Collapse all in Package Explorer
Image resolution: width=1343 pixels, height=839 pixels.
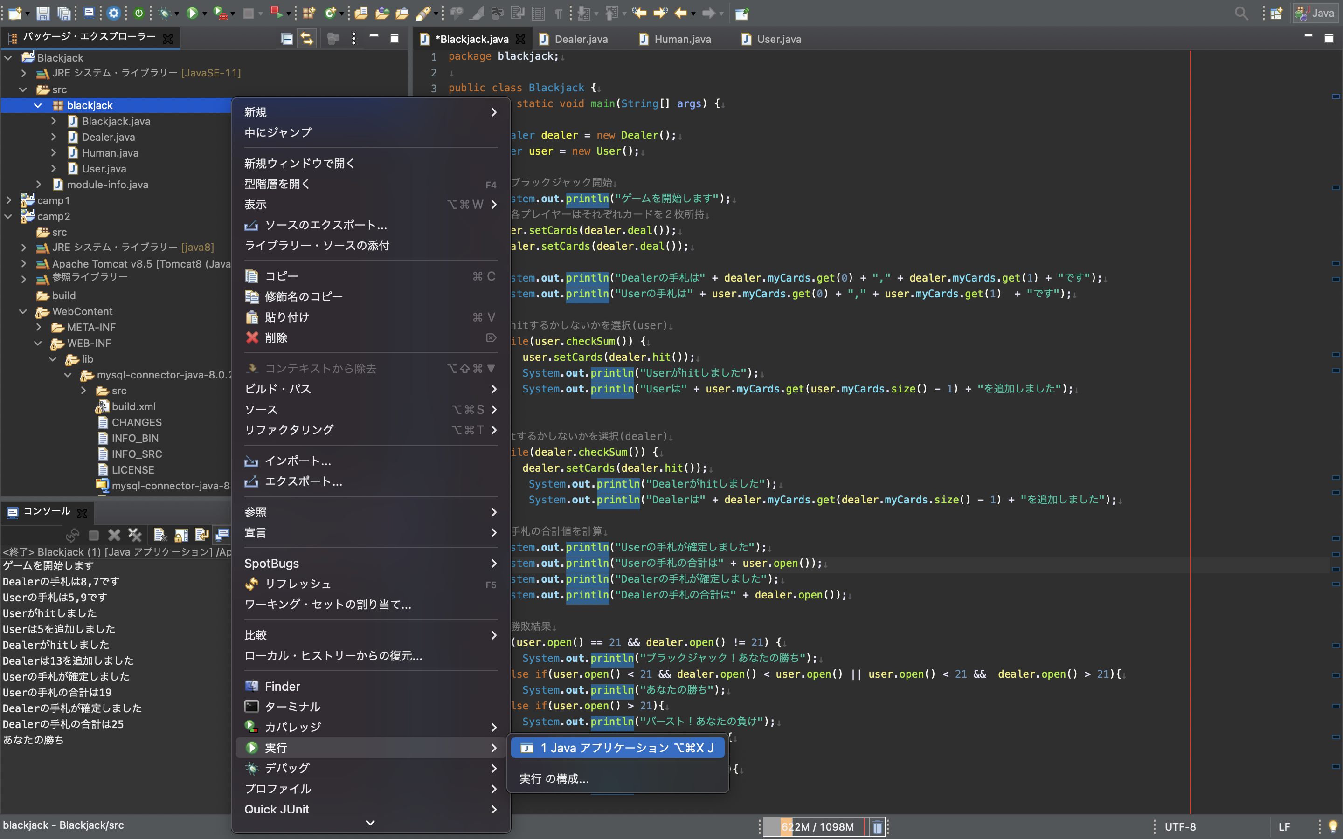pos(286,38)
